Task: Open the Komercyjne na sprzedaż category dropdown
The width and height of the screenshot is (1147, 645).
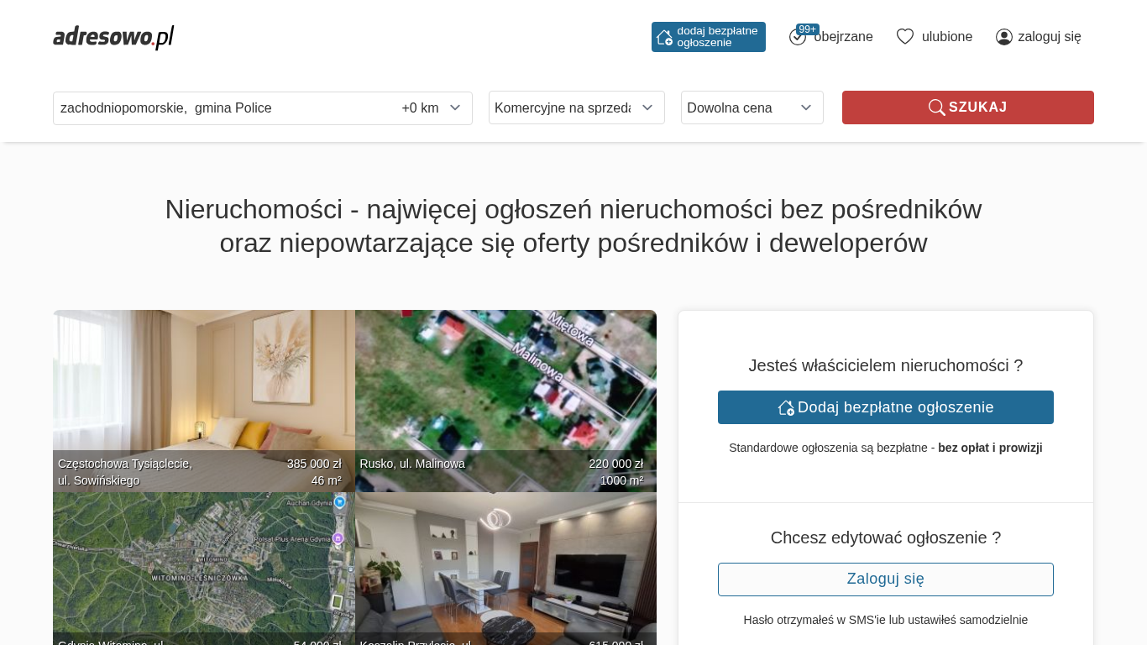Action: (x=576, y=107)
